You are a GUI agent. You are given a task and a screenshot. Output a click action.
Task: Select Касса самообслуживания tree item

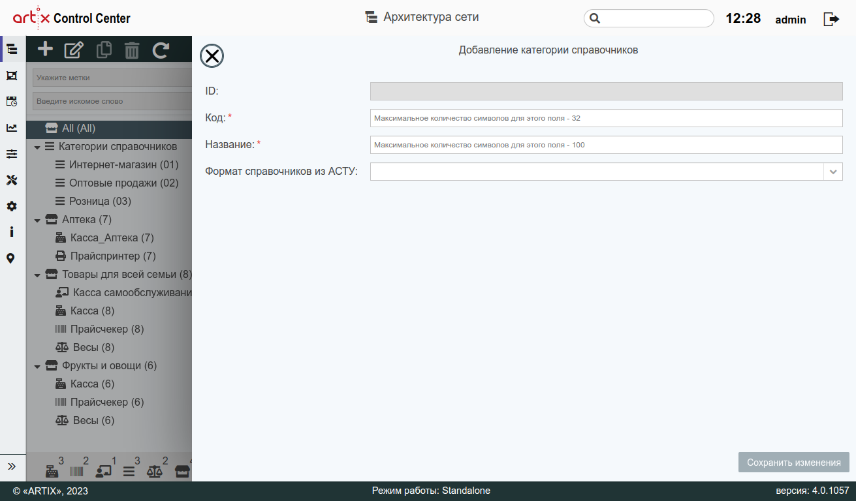132,293
